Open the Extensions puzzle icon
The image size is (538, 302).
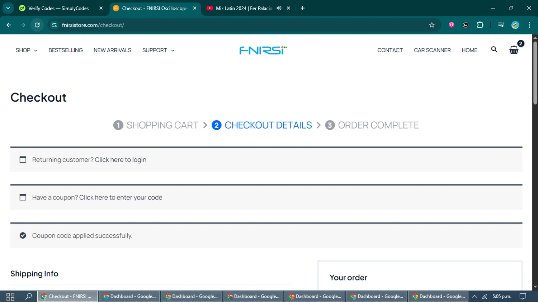pos(480,25)
